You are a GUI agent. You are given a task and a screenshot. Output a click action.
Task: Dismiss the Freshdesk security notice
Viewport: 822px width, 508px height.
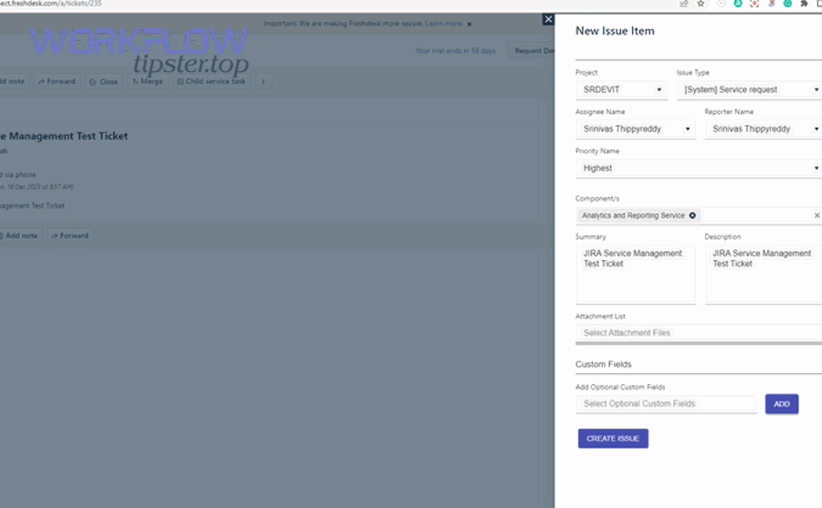(x=469, y=24)
